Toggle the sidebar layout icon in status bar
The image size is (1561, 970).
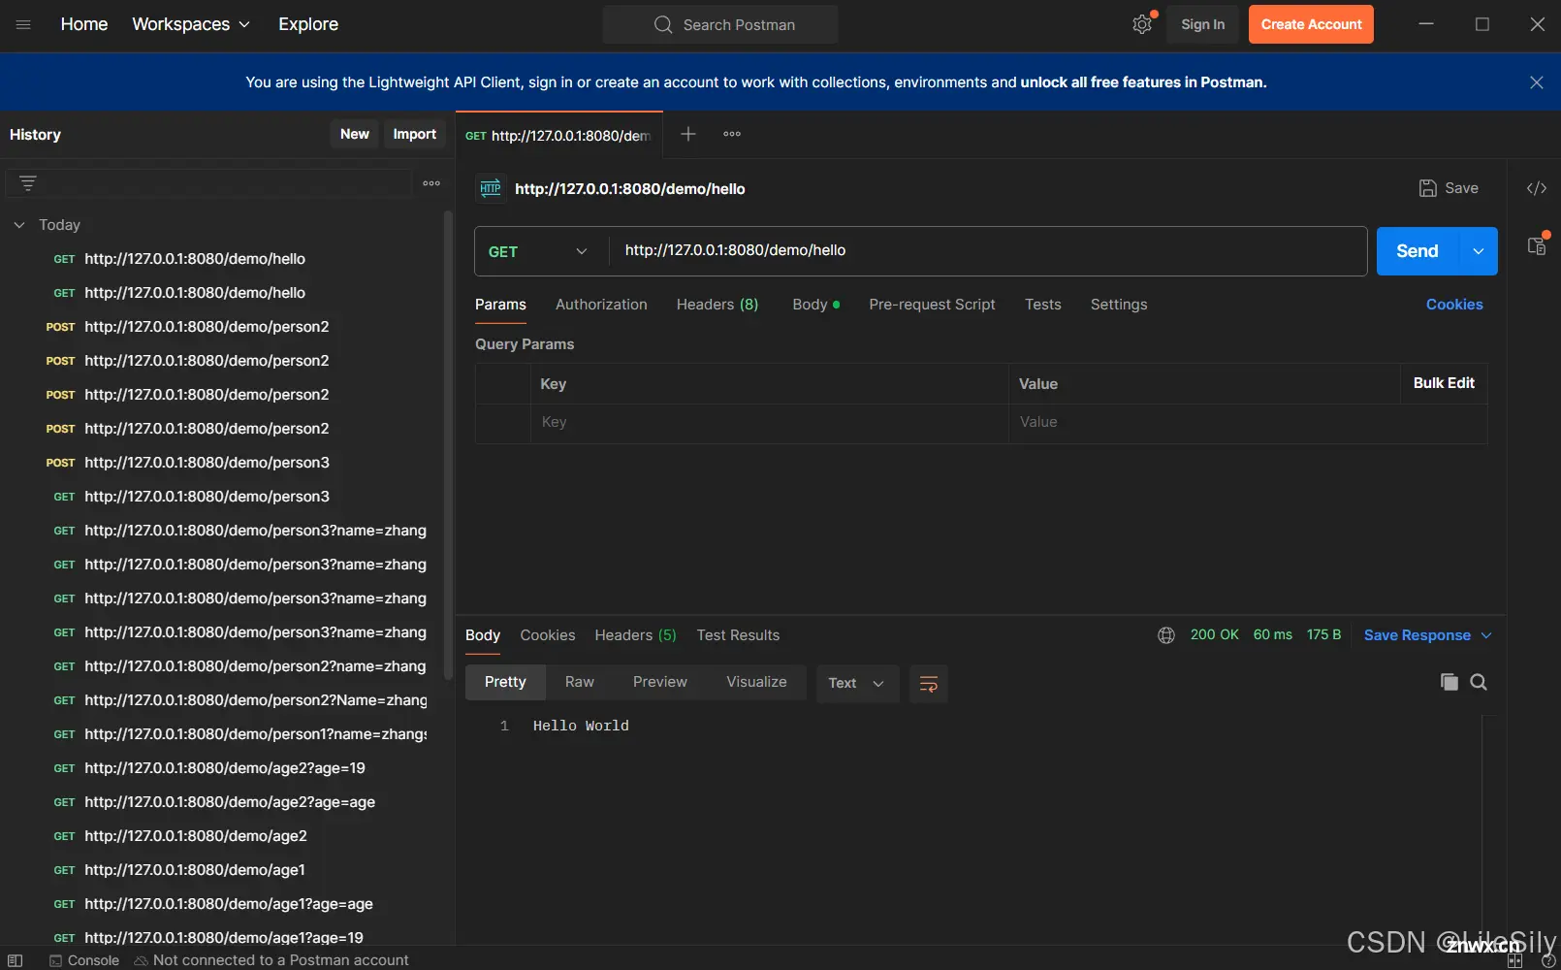pos(16,960)
